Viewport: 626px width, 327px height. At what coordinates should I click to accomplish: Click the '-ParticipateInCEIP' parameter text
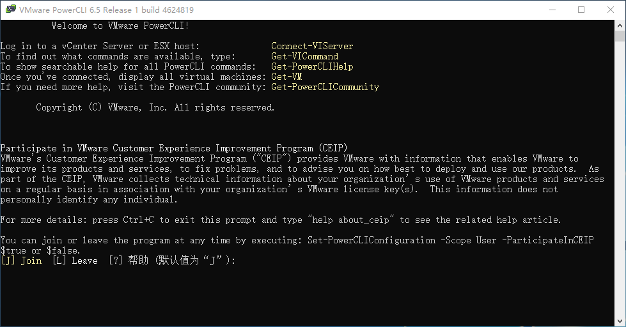point(548,241)
